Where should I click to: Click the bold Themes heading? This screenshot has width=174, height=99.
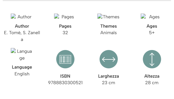[108, 26]
